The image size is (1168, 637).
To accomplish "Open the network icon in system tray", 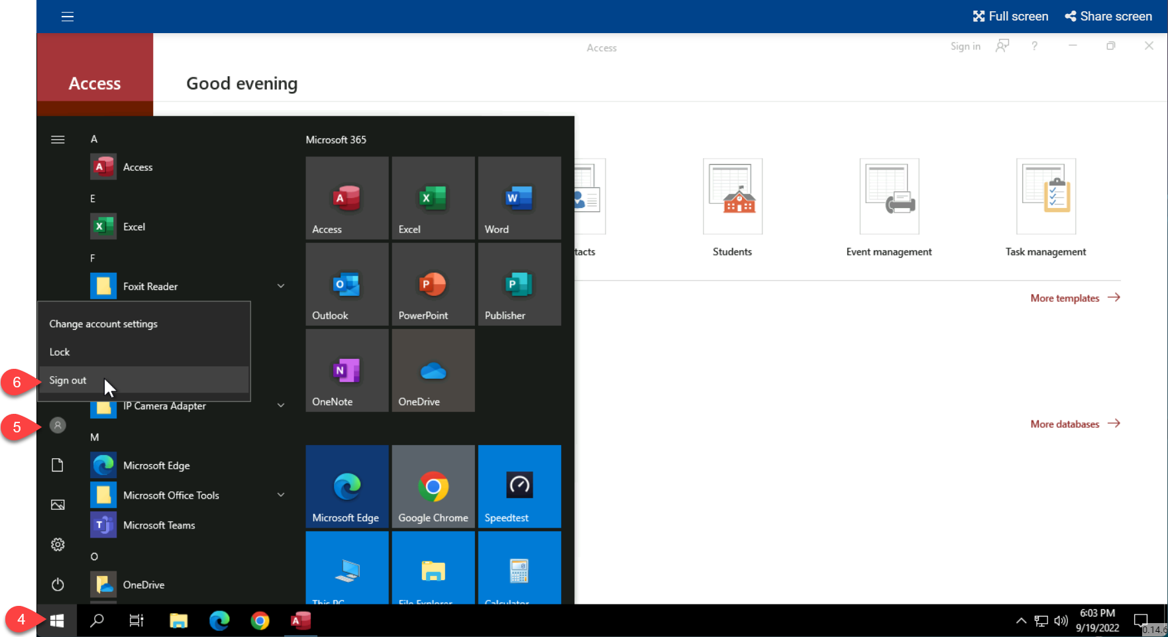I will point(1041,620).
